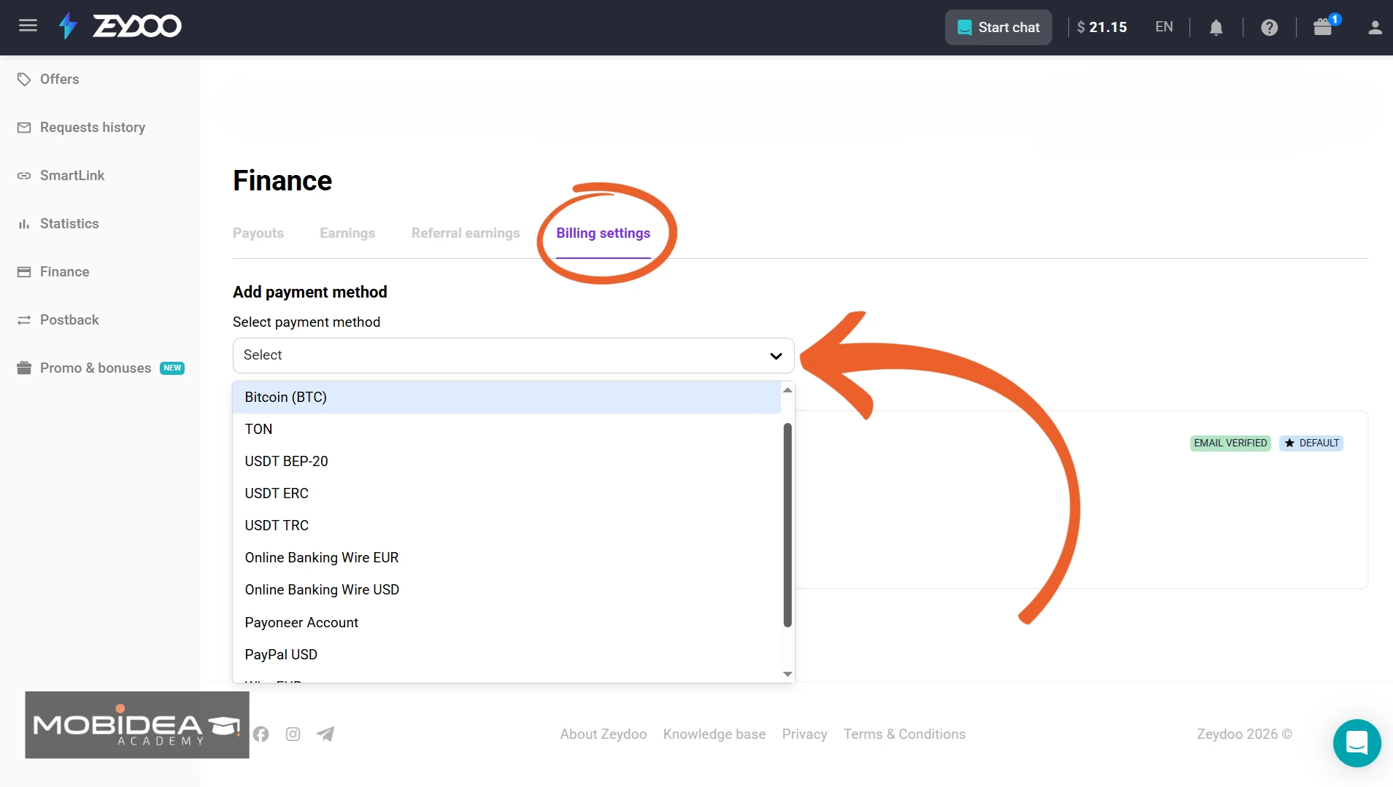Open Zeydoo Facebook page icon
Screen dimensions: 1393x787
(261, 734)
